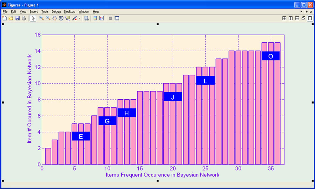Screen dimensions: 315x189
Task: Select the blue 'L' annotation box
Action: coord(205,80)
